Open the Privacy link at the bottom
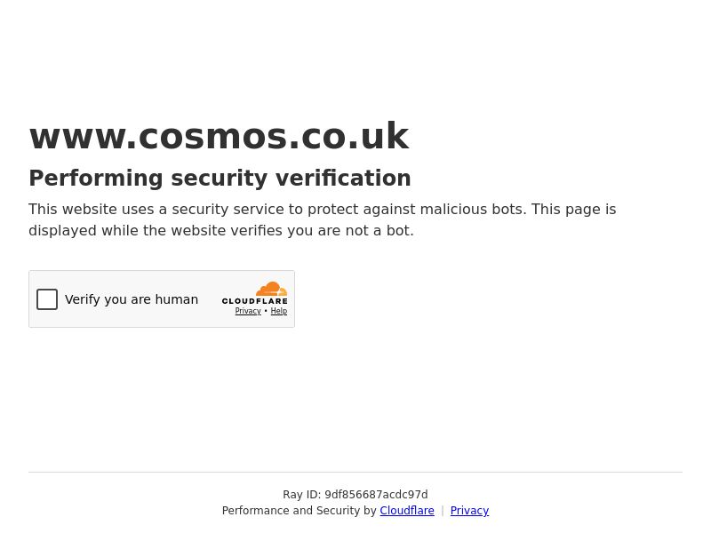Screen dimensions: 711x533 469,511
